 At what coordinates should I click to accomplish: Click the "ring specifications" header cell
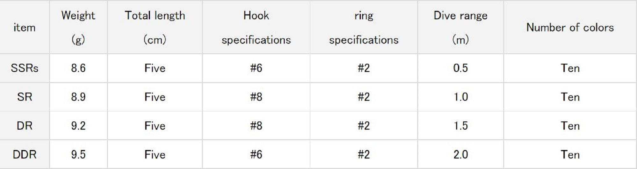click(x=364, y=28)
